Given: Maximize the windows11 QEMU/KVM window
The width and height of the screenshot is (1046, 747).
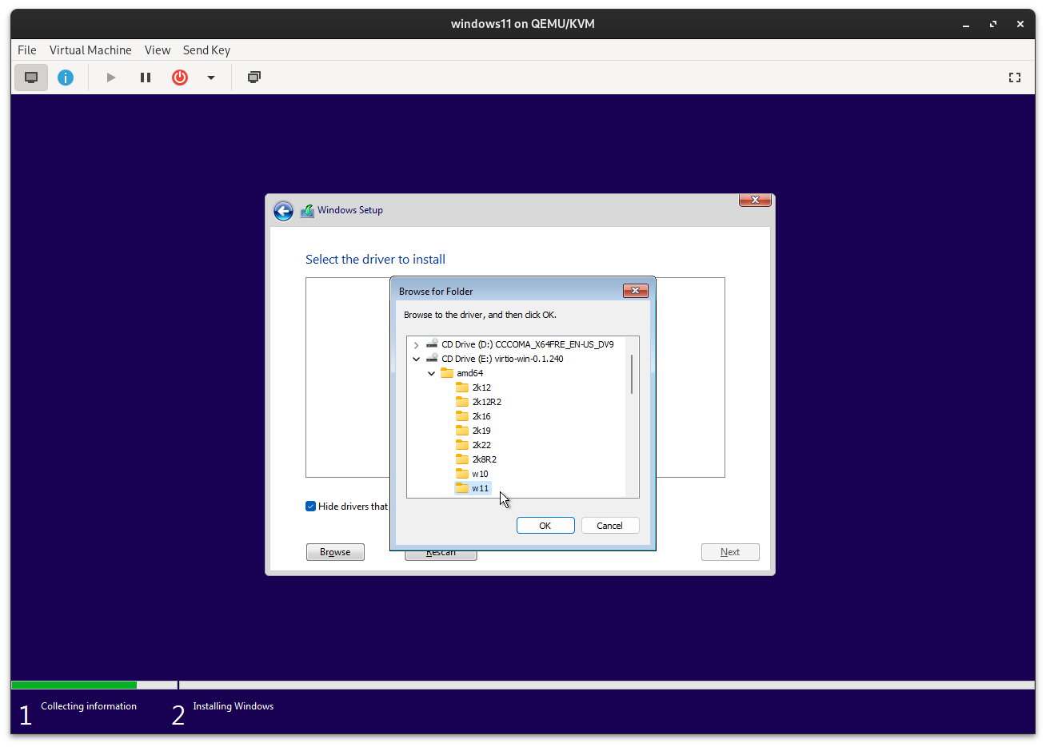Looking at the screenshot, I should (993, 24).
